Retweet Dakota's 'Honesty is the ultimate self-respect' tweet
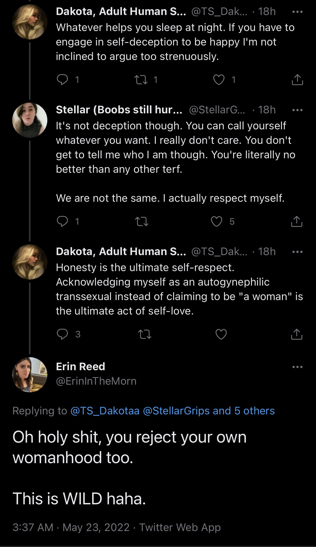This screenshot has height=547, width=316. click(145, 334)
